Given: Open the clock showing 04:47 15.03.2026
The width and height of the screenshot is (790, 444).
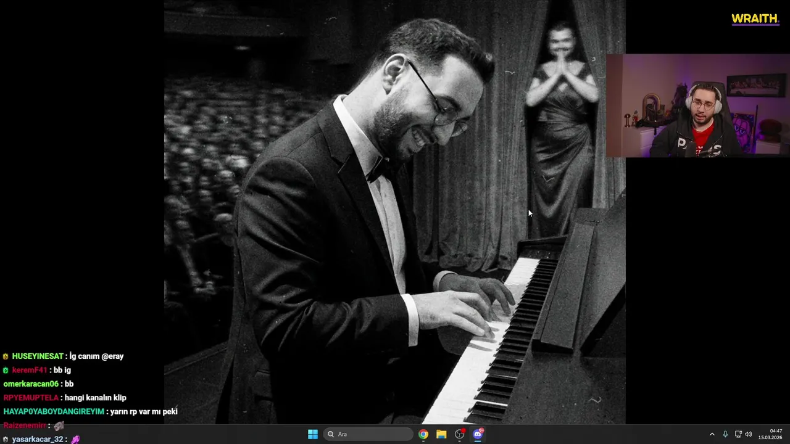Looking at the screenshot, I should tap(770, 434).
